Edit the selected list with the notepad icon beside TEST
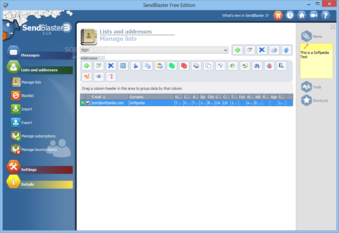This screenshot has height=233, width=339. (250, 50)
